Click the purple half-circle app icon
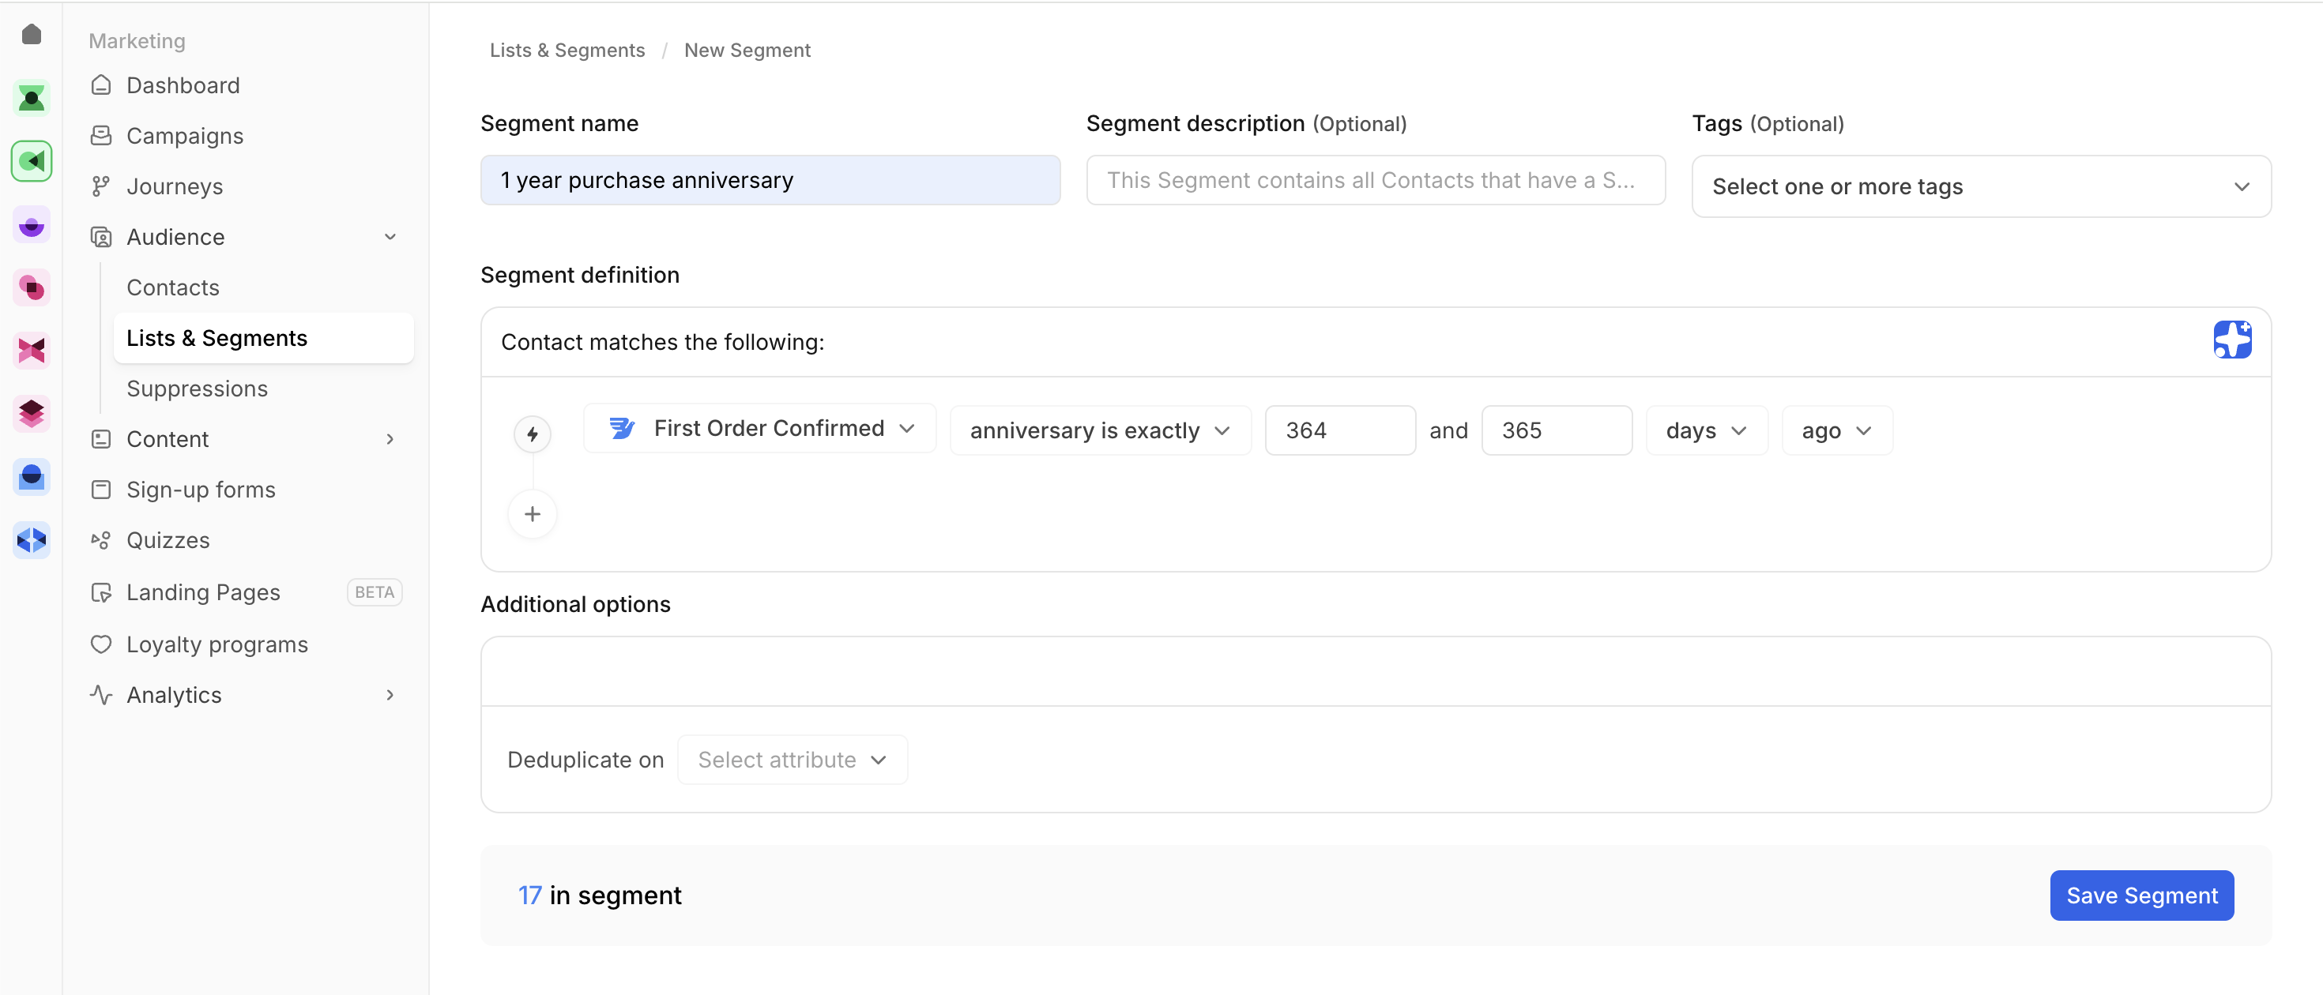This screenshot has width=2323, height=995. 32,225
